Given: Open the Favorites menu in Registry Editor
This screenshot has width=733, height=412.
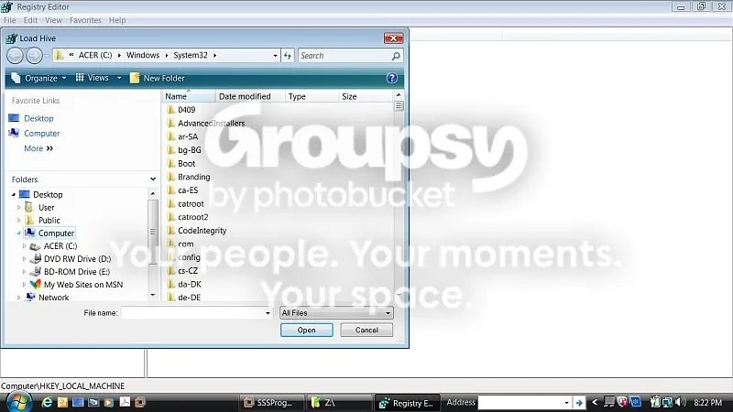Looking at the screenshot, I should 85,20.
